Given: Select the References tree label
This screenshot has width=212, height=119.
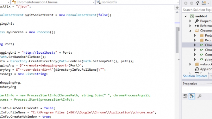Looking at the screenshot, I should (206, 26).
